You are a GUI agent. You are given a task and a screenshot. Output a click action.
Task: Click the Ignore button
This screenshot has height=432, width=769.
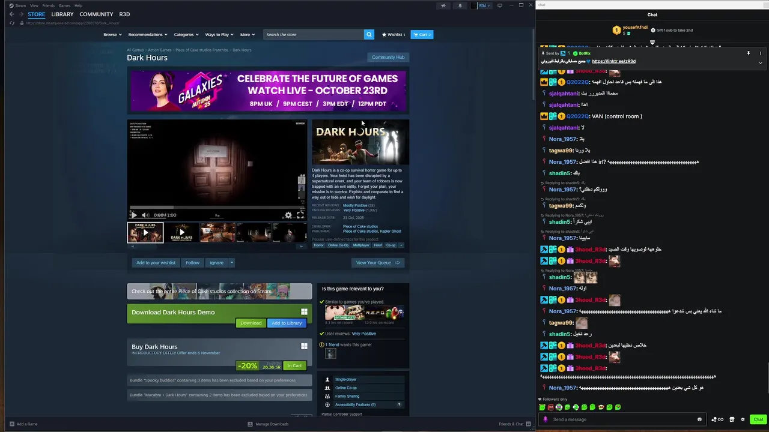coord(217,262)
